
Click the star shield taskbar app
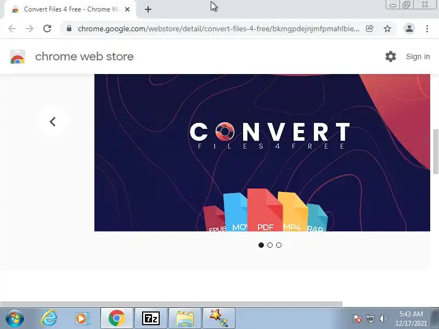218,318
